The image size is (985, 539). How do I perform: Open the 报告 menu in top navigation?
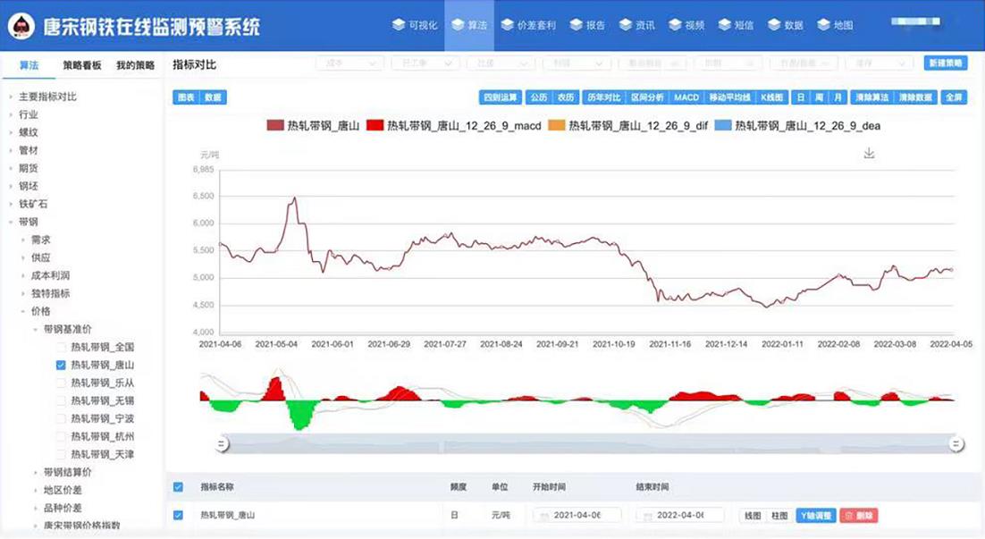588,25
